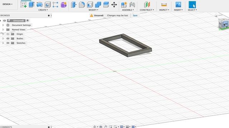Toggle the activate component radio button
Screen dimensions: 229x128
pyautogui.click(x=28, y=21)
